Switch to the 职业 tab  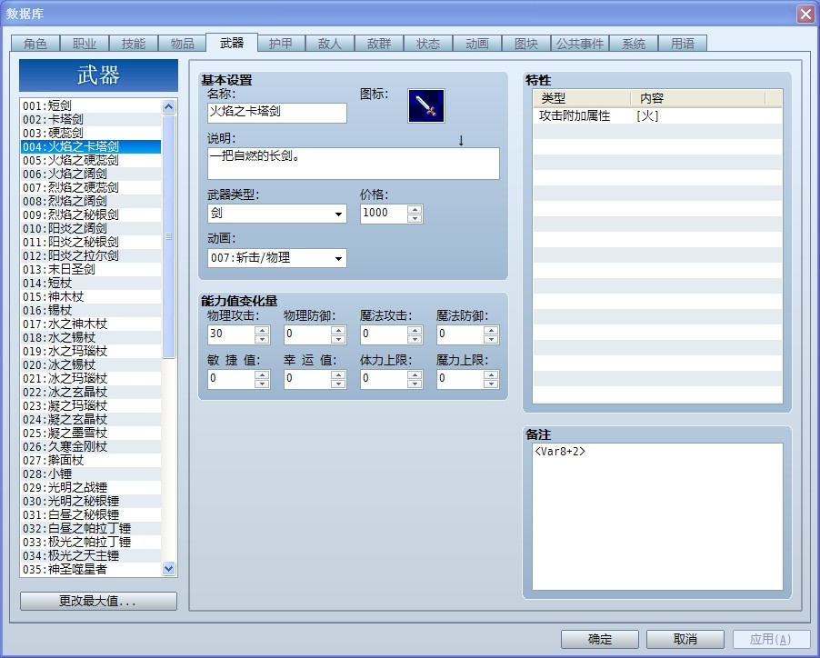(85, 44)
